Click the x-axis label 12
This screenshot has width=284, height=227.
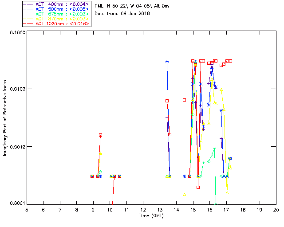143,210
